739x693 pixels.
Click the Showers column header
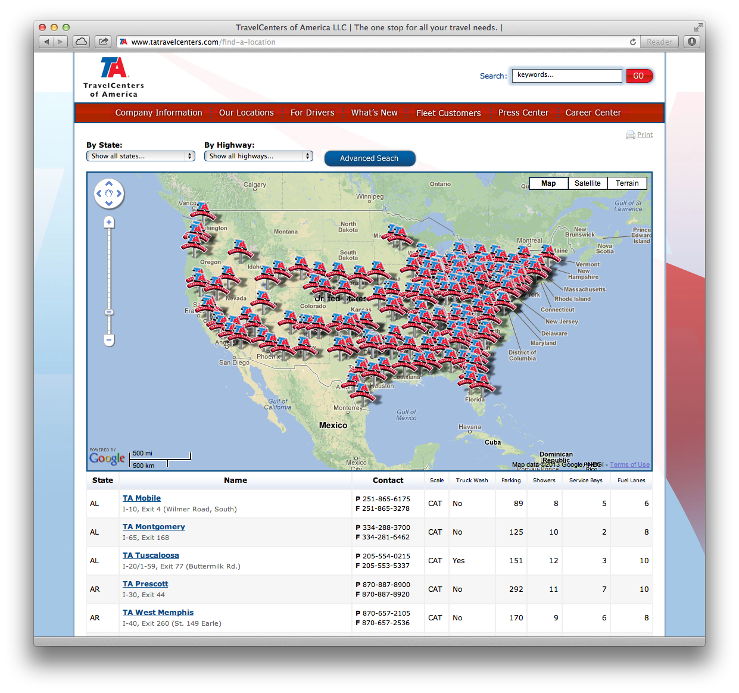544,480
